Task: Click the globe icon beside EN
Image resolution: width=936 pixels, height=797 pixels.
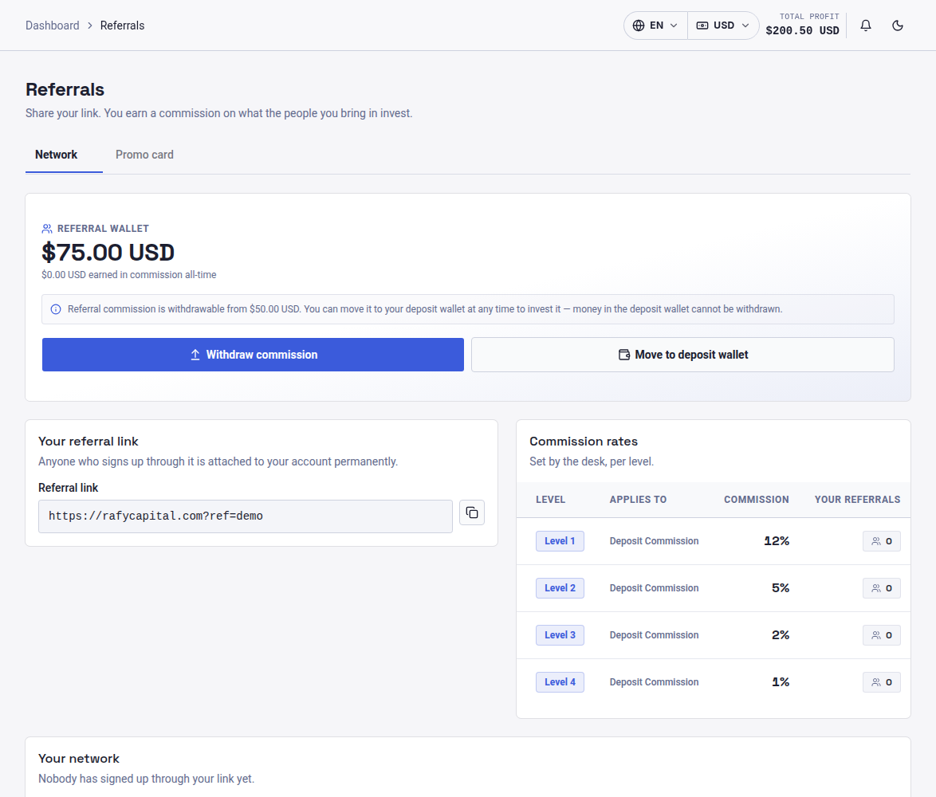Action: 639,25
